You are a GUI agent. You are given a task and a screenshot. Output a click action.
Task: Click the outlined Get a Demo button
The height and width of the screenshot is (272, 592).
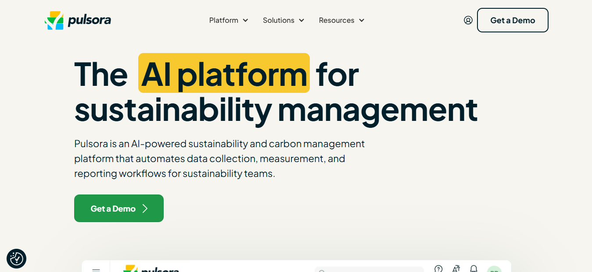click(x=513, y=20)
